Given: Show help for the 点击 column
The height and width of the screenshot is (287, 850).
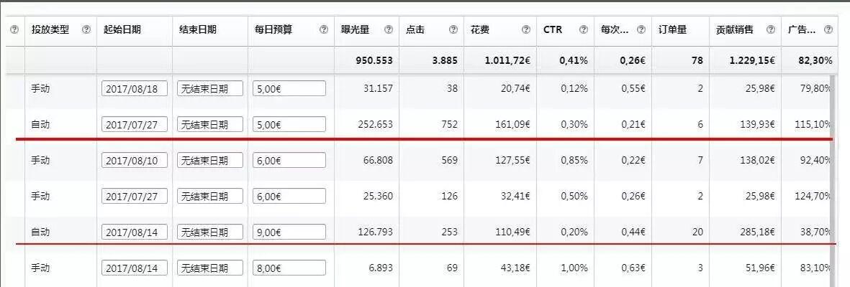Looking at the screenshot, I should pos(453,30).
